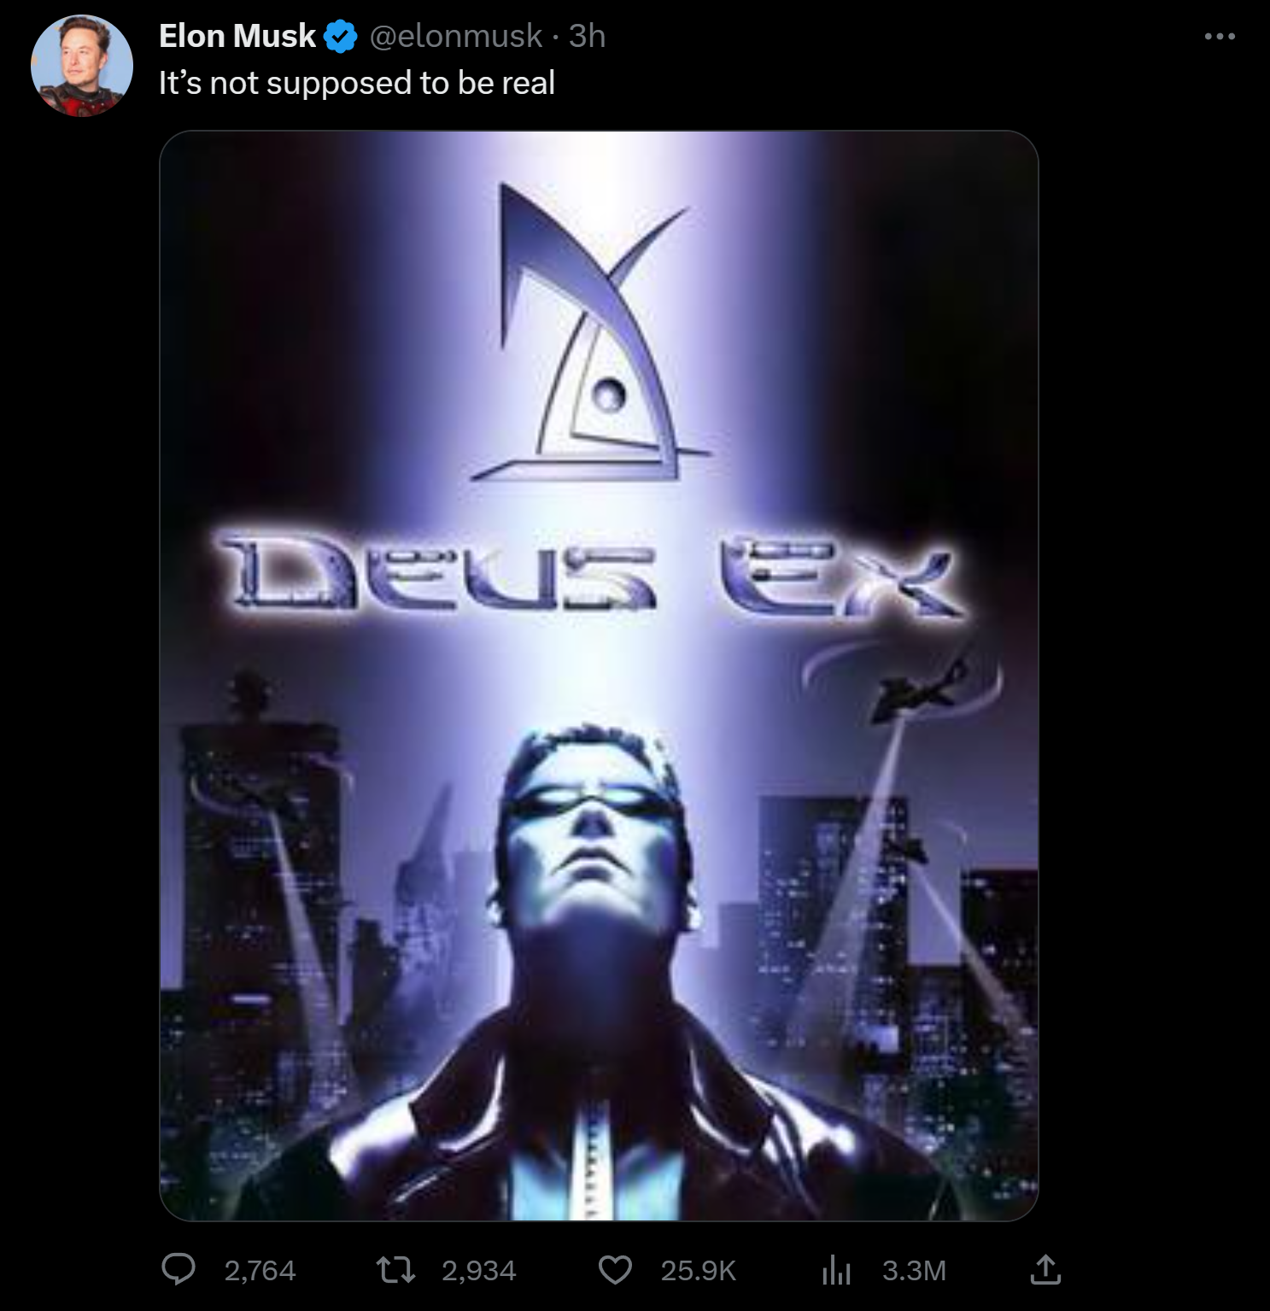The height and width of the screenshot is (1311, 1270).
Task: Click the share upload arrow icon
Action: coord(1045,1269)
